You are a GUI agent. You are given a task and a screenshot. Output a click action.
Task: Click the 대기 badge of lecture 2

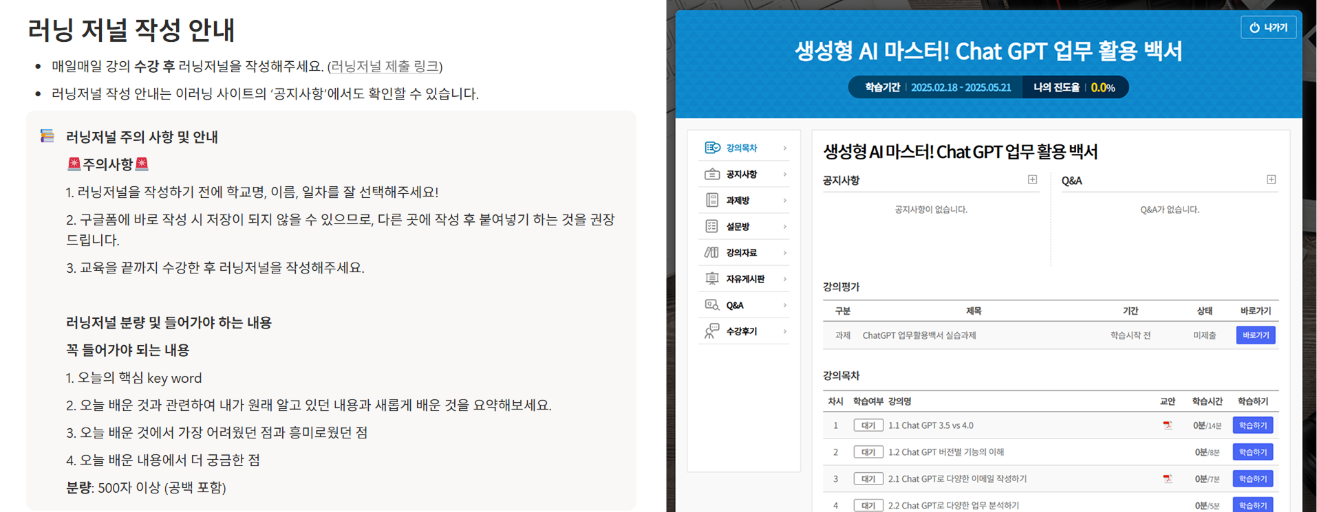[868, 452]
